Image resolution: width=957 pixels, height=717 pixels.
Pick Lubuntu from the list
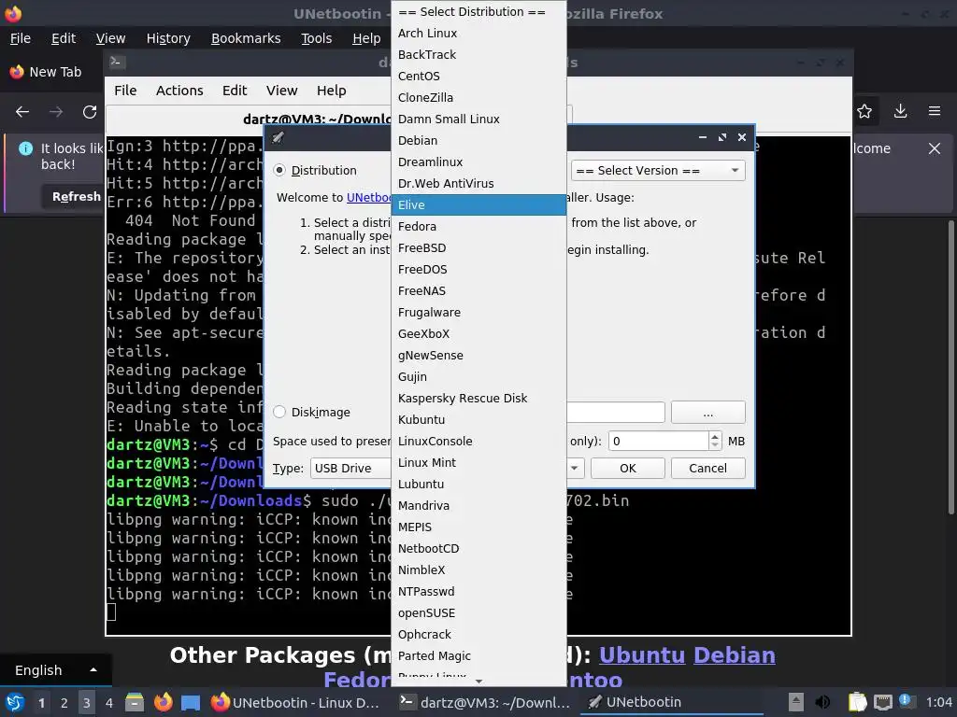pyautogui.click(x=478, y=485)
